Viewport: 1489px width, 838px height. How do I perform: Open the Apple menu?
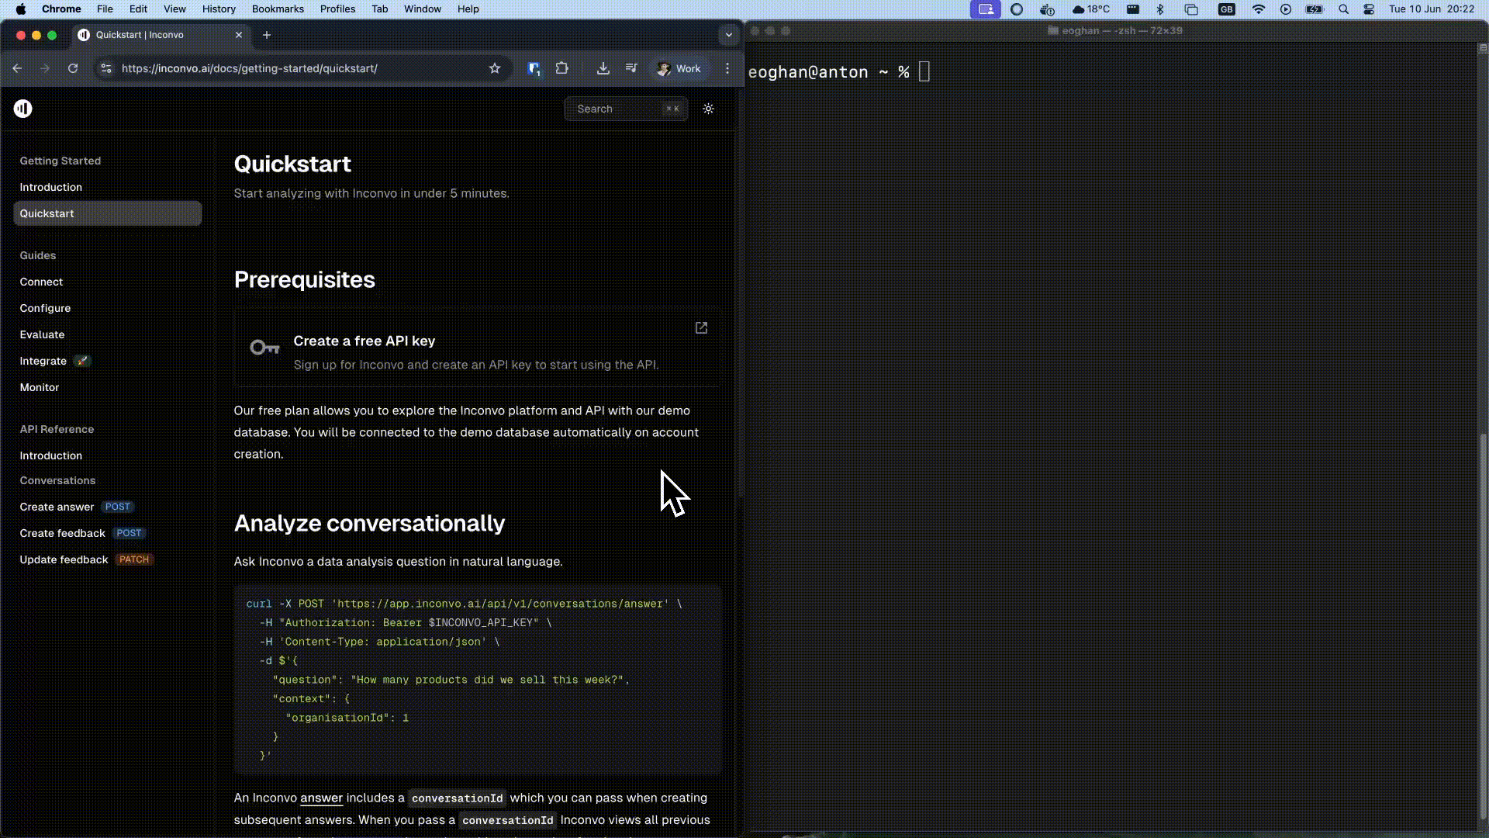click(21, 9)
